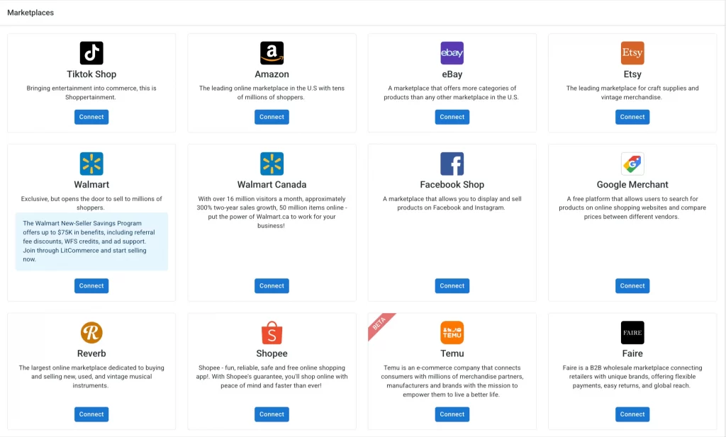Viewport: 726px width, 437px height.
Task: Click the 'Reverb' card title
Action: coord(91,353)
